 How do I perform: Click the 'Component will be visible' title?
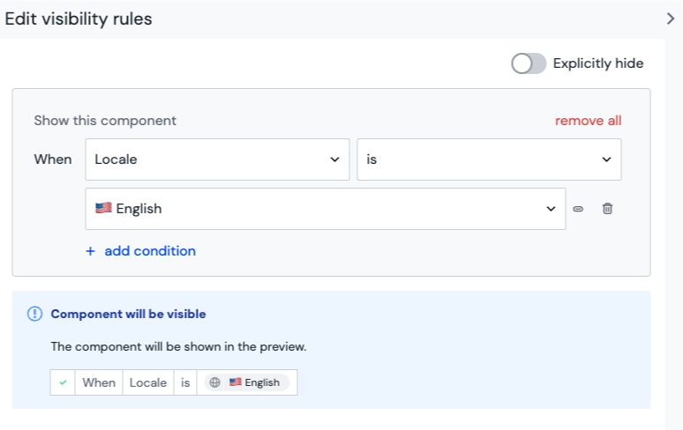click(x=128, y=314)
